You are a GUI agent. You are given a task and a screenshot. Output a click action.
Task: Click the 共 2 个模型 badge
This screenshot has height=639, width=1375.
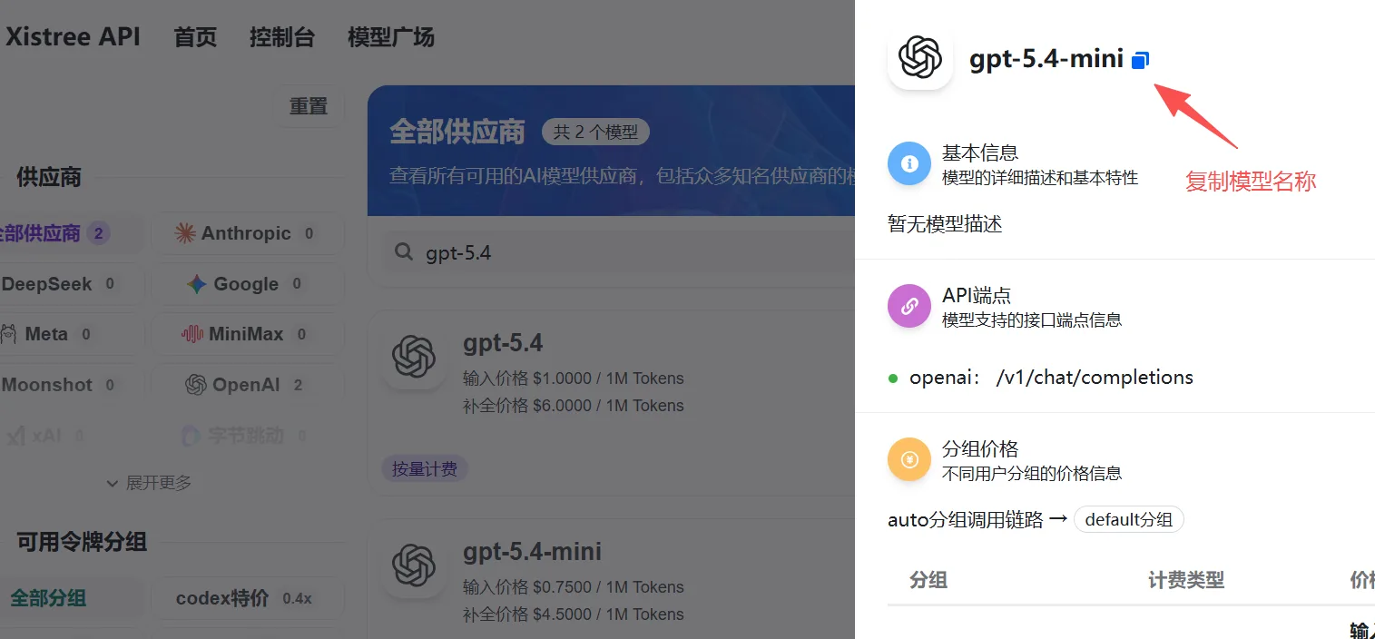[595, 132]
